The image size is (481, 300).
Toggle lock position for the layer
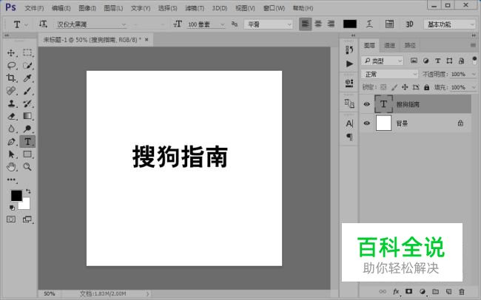(405, 87)
